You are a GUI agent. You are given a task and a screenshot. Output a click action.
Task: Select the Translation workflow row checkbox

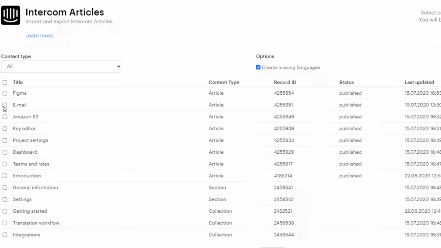(x=5, y=223)
